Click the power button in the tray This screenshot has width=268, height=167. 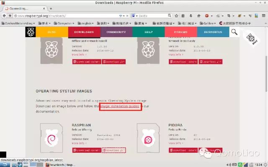265,165
